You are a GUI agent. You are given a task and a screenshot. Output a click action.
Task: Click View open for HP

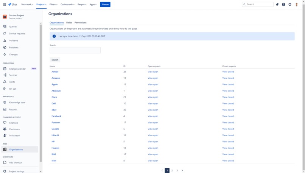click(153, 142)
